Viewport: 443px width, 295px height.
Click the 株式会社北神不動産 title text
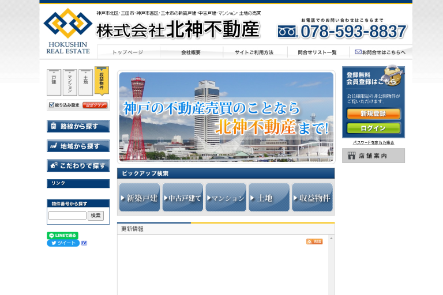coord(178,29)
